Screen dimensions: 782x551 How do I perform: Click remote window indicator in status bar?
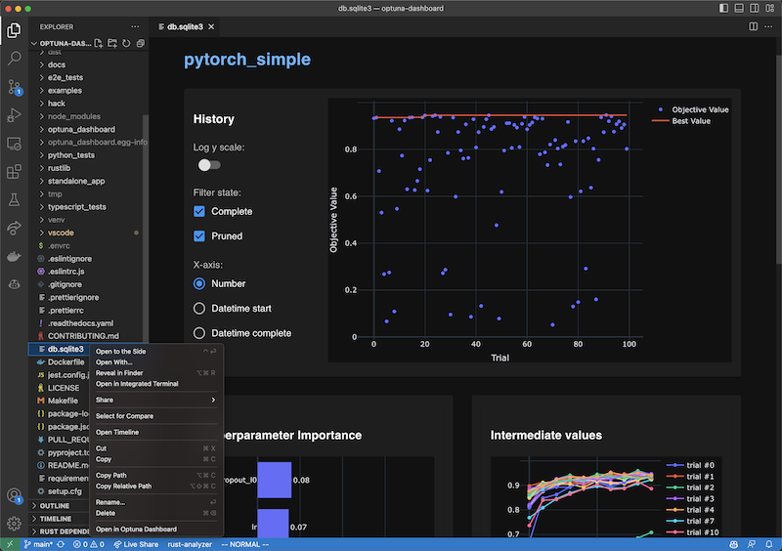tap(10, 544)
